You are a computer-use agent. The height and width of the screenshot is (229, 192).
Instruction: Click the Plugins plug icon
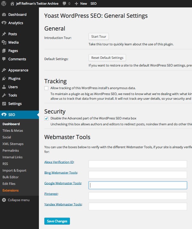[x=4, y=78]
